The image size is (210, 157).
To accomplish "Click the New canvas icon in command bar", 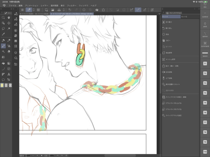I will (46, 10).
